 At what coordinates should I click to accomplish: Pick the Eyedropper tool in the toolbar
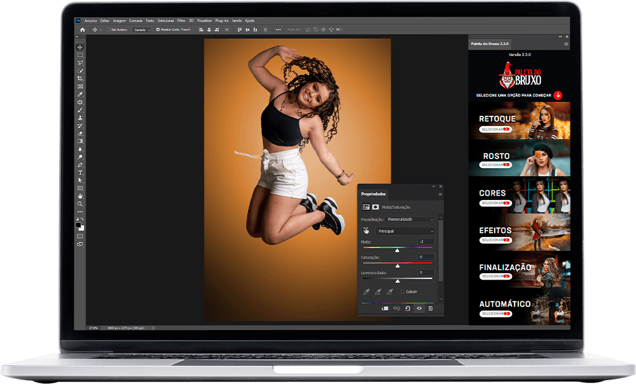[80, 94]
